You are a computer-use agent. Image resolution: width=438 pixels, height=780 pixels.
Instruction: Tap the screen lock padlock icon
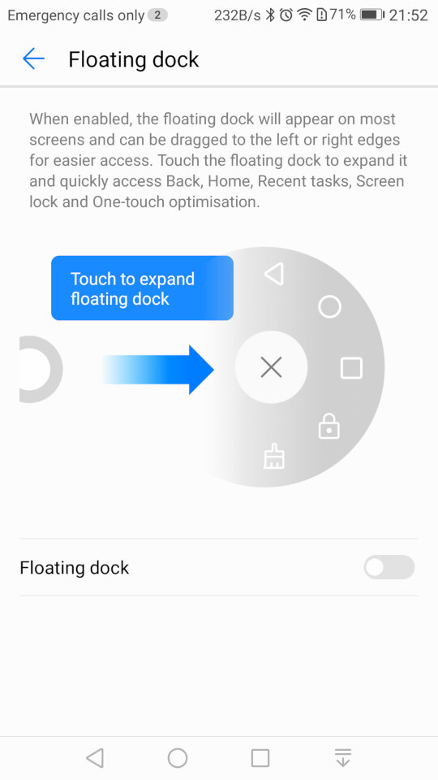click(328, 427)
